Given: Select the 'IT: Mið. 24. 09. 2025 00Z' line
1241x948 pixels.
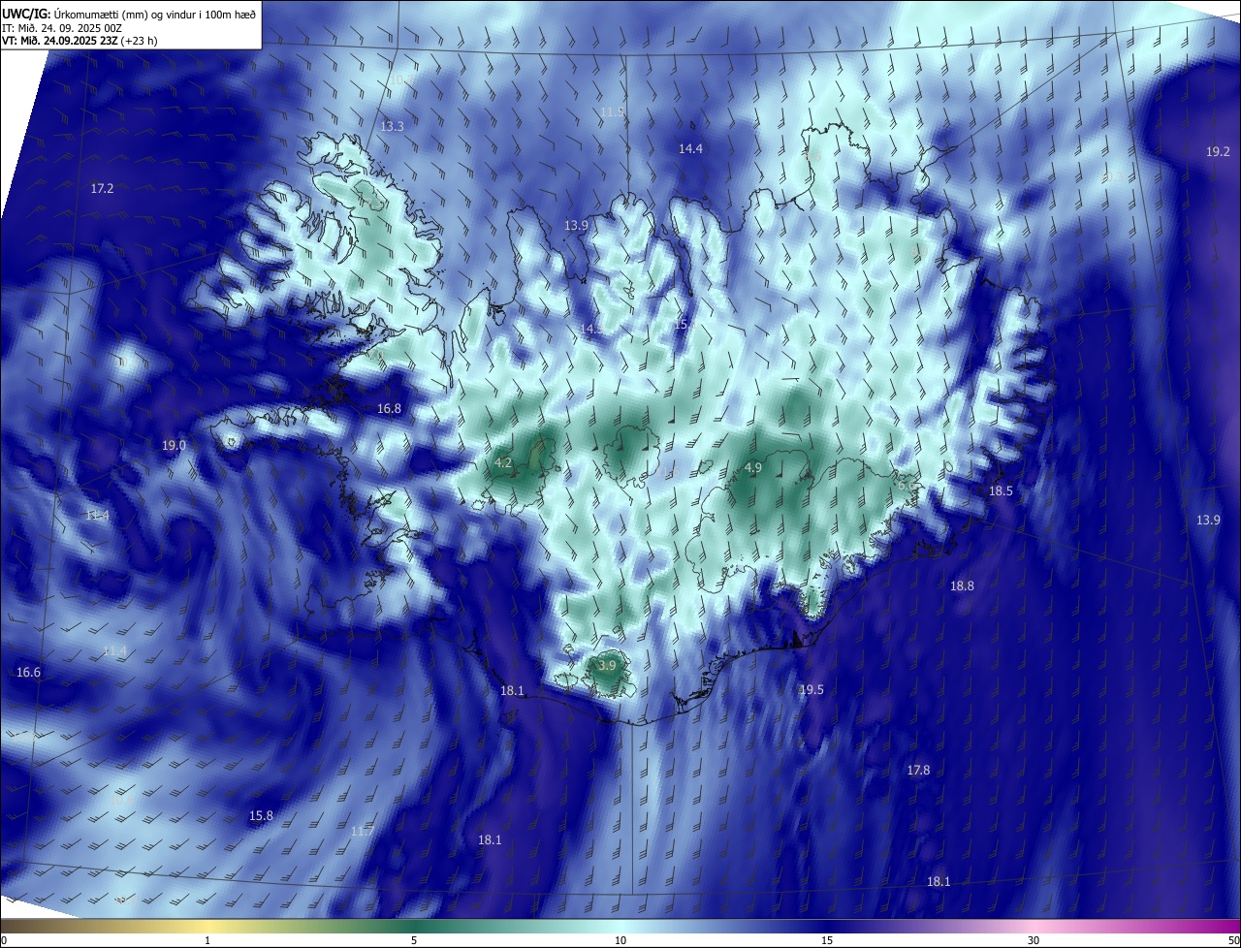Looking at the screenshot, I should [x=62, y=27].
